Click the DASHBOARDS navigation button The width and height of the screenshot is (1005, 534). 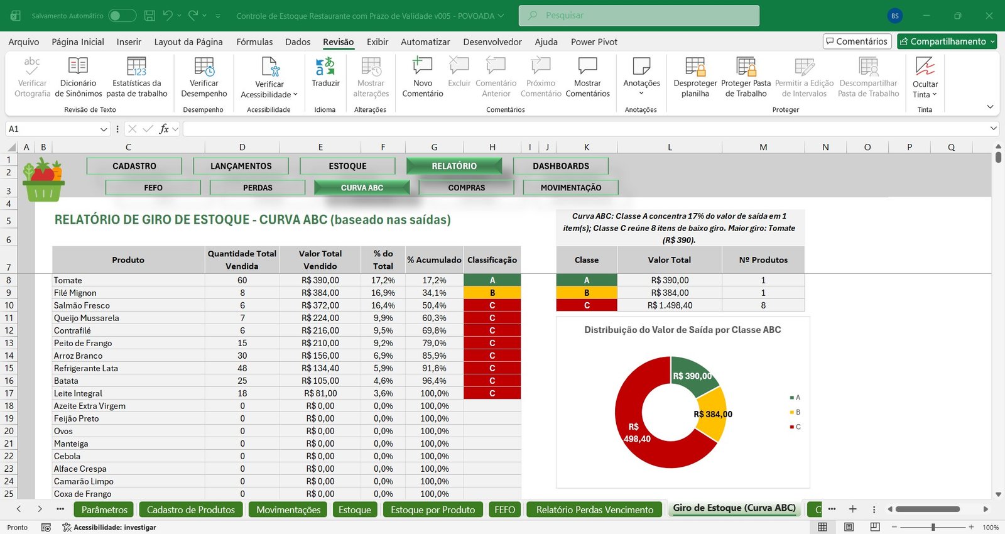click(x=561, y=166)
